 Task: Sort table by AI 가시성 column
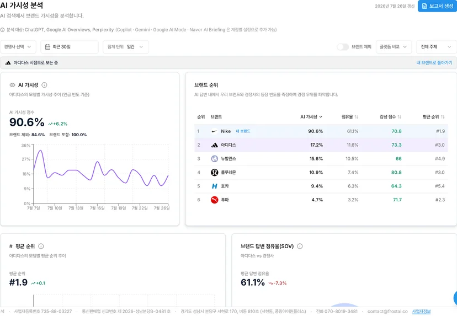311,117
